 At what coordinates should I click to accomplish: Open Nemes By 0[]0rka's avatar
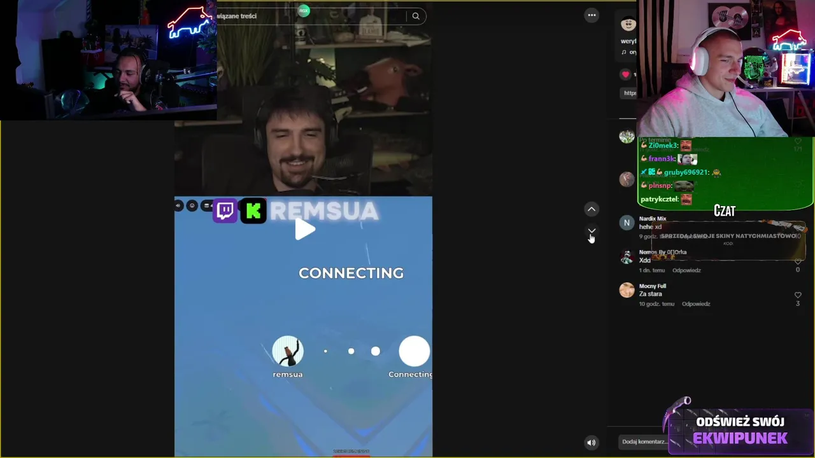(x=627, y=257)
